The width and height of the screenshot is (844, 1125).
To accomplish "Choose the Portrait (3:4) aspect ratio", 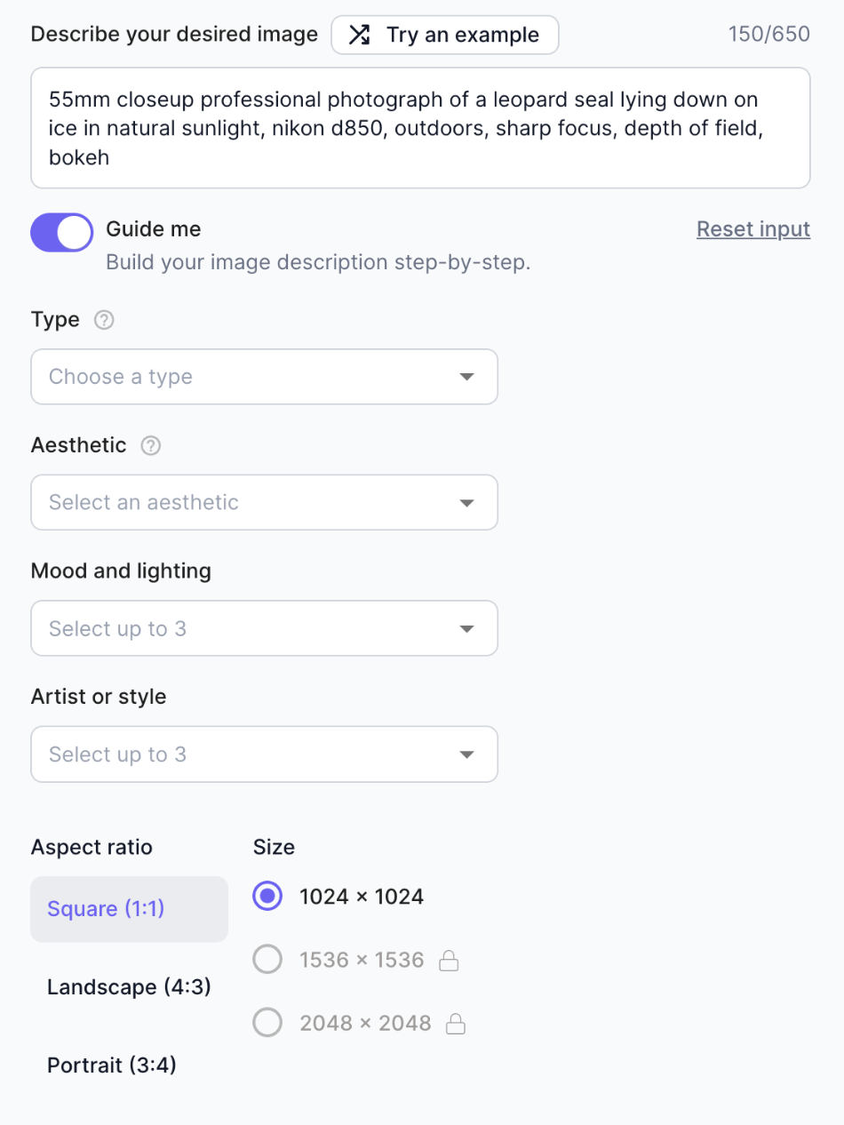I will click(x=112, y=1065).
